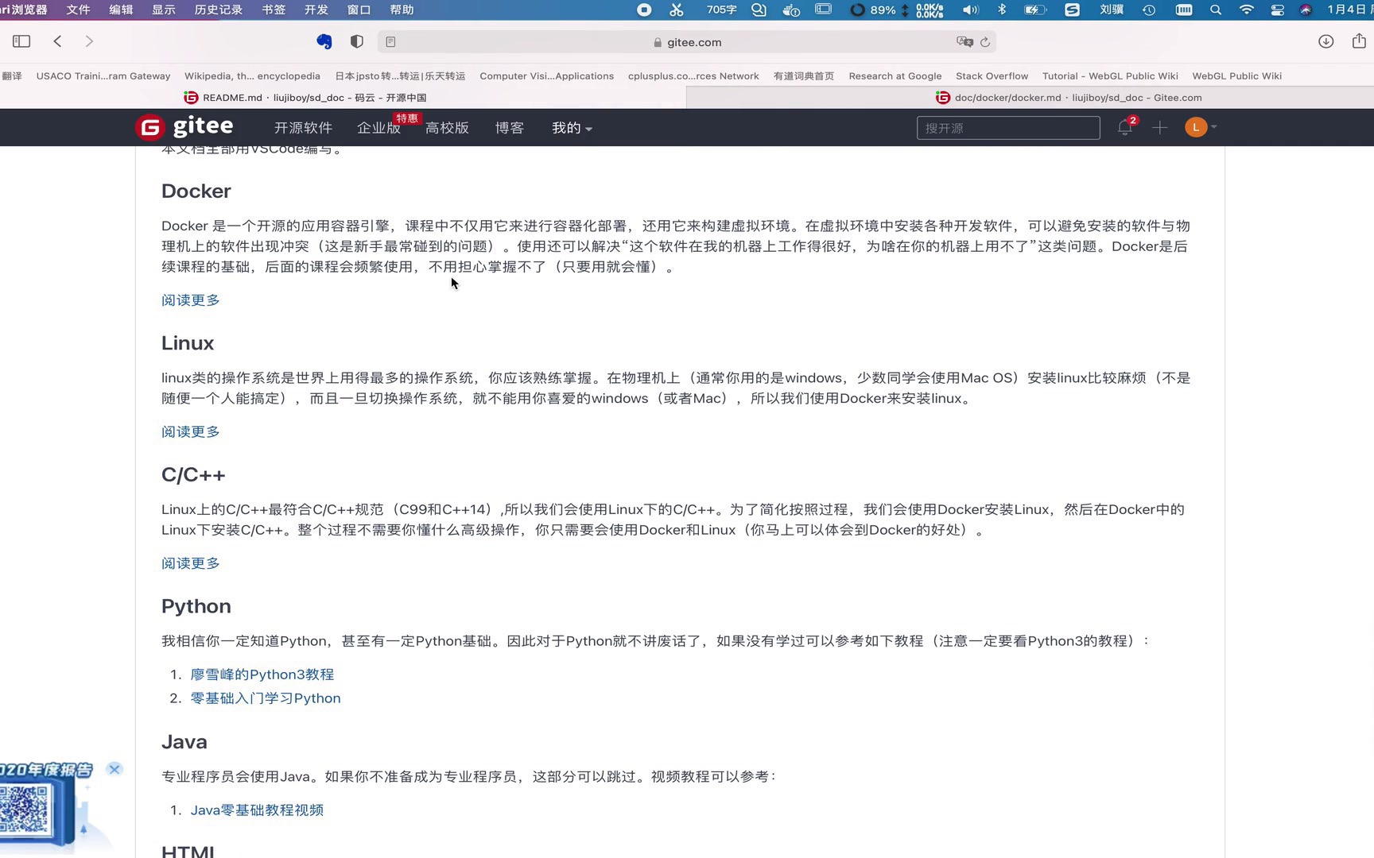
Task: Click the Sogou input method icon
Action: [1072, 10]
